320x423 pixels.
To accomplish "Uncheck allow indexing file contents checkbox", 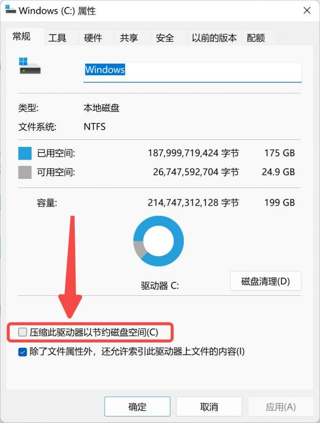I will 22,352.
